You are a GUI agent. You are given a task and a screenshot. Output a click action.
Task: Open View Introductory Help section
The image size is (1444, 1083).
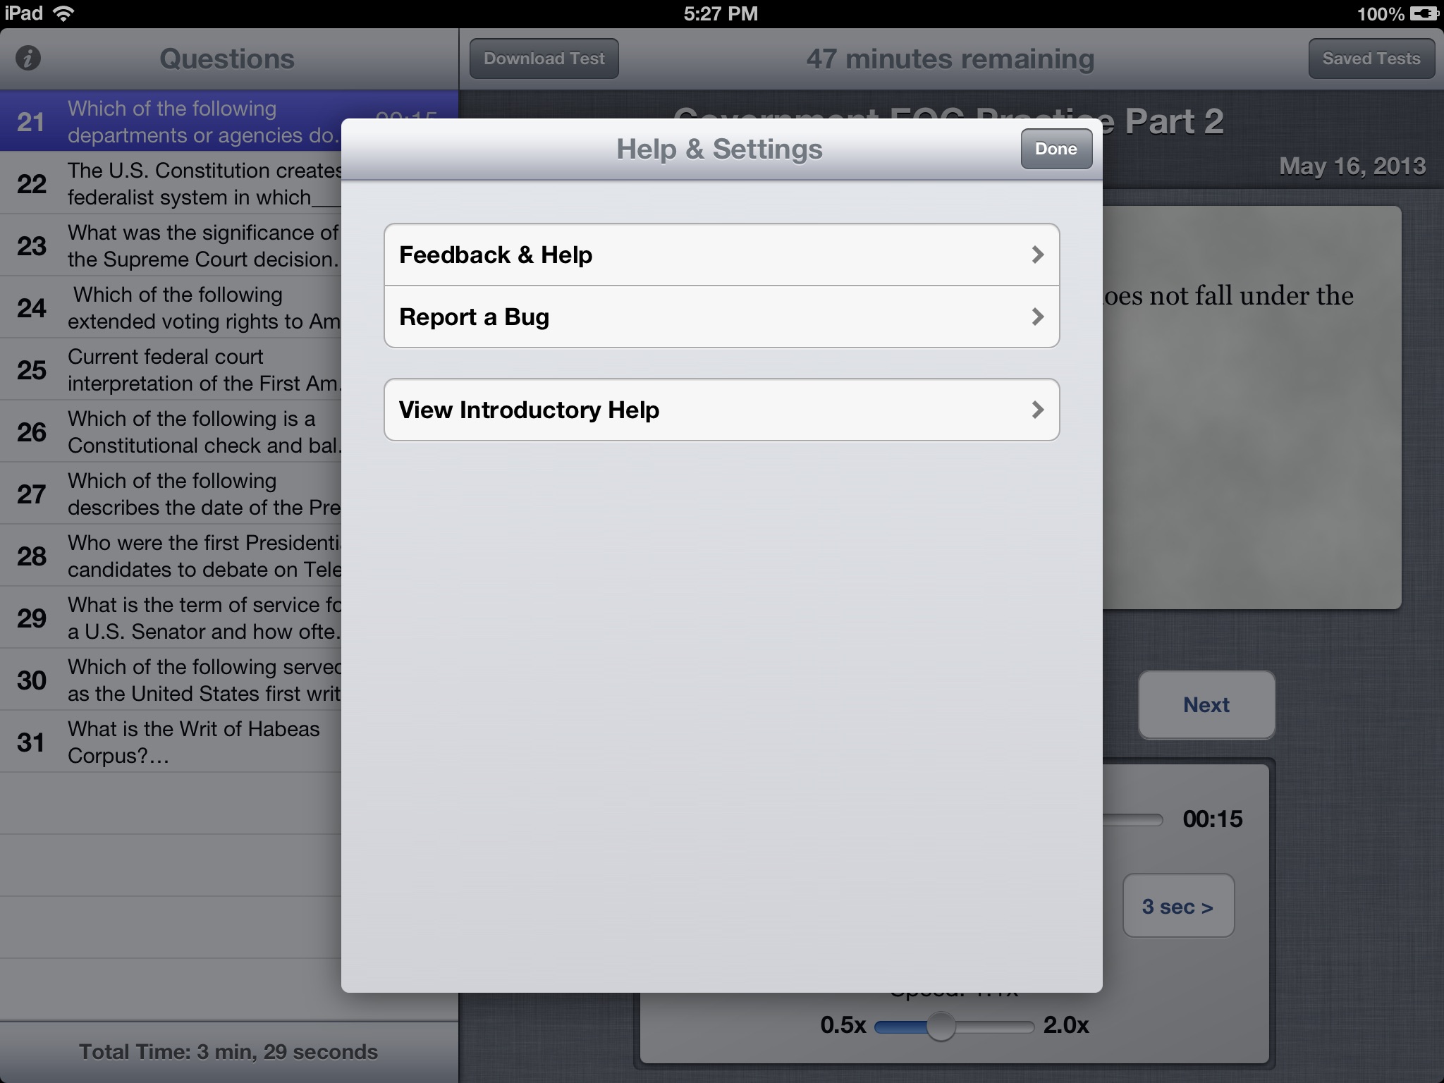(x=722, y=410)
